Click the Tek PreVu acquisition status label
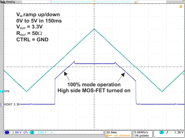Screen dimensions: 185x138 point(7,2)
